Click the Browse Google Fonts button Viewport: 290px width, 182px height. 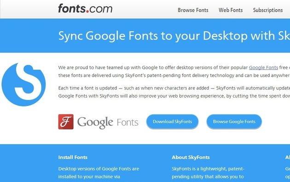tap(234, 122)
